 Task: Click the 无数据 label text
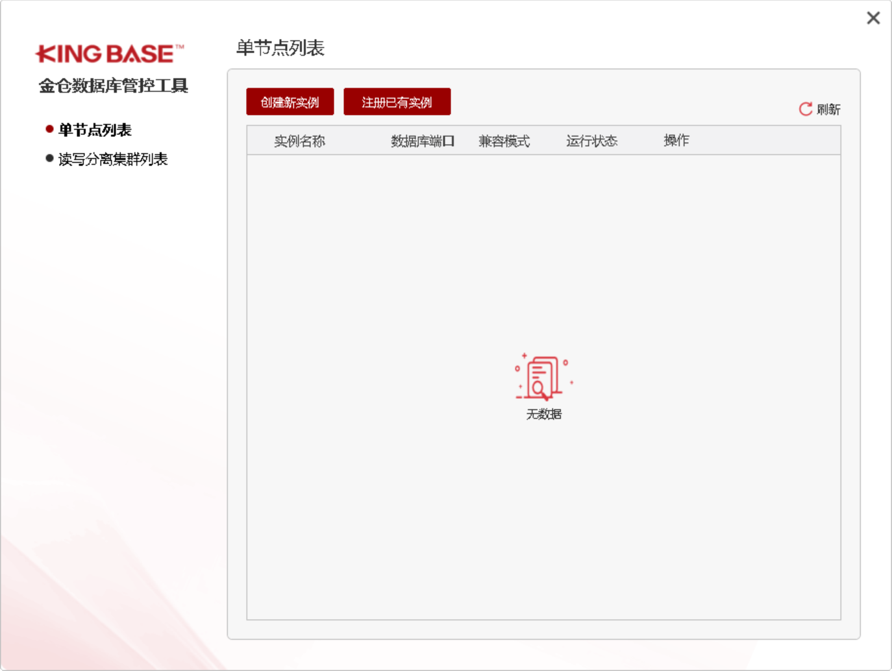544,414
